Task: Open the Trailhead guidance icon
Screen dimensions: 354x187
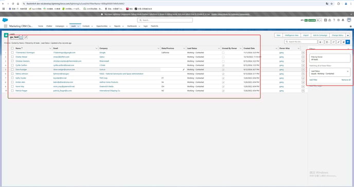Action: (x=330, y=20)
